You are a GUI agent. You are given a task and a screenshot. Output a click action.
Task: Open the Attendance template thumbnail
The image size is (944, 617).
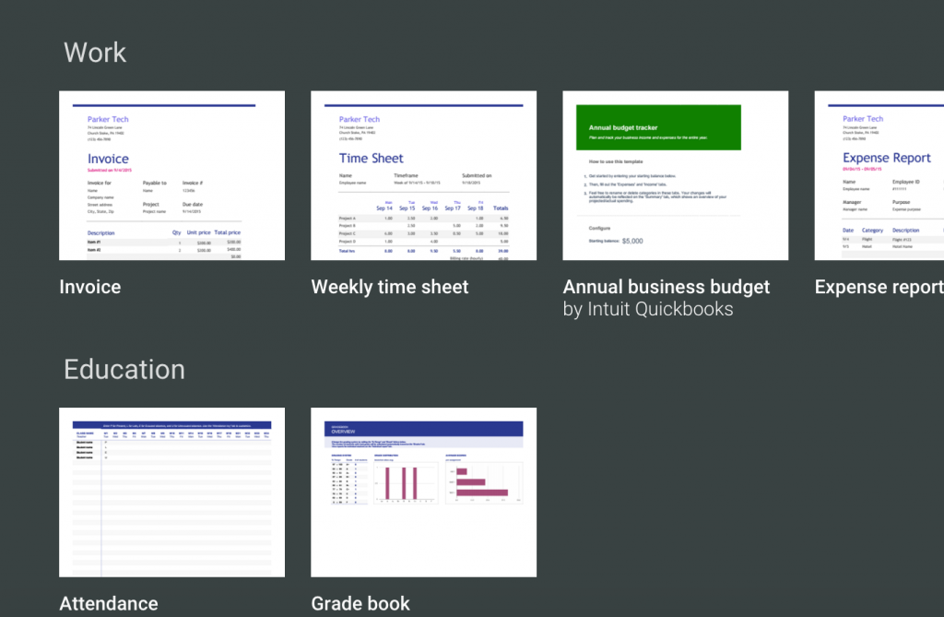tap(171, 492)
